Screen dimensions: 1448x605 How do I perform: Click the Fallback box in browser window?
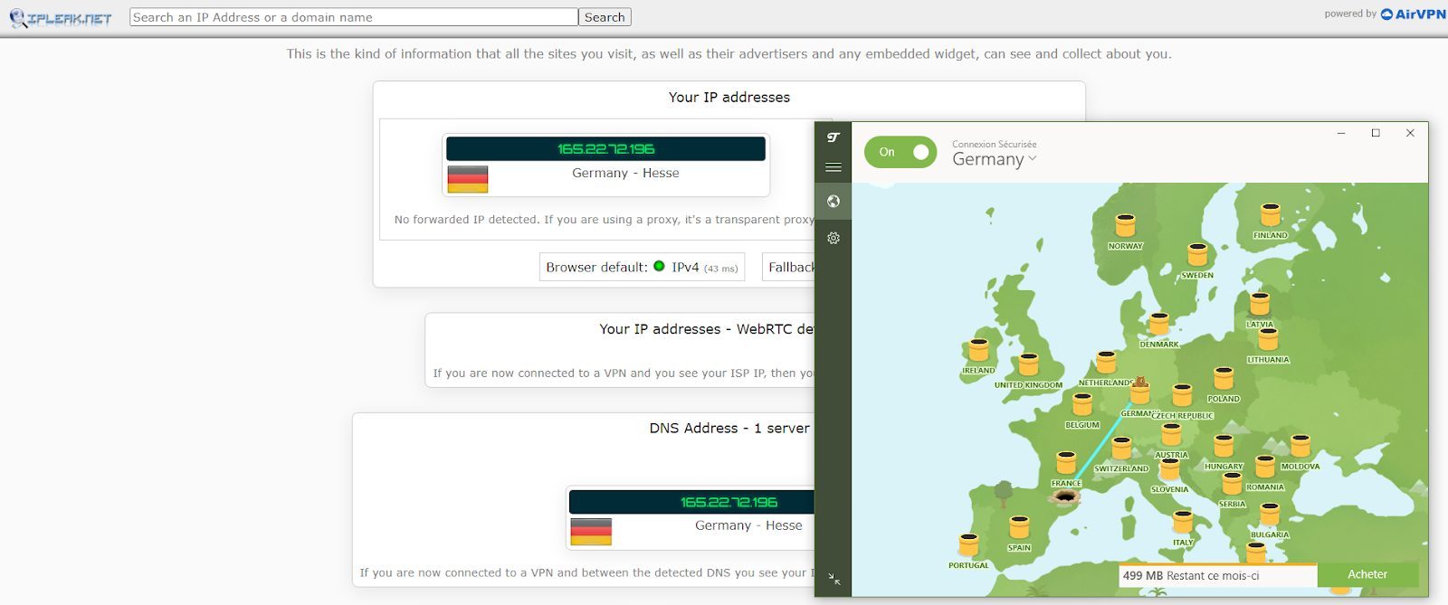(789, 267)
